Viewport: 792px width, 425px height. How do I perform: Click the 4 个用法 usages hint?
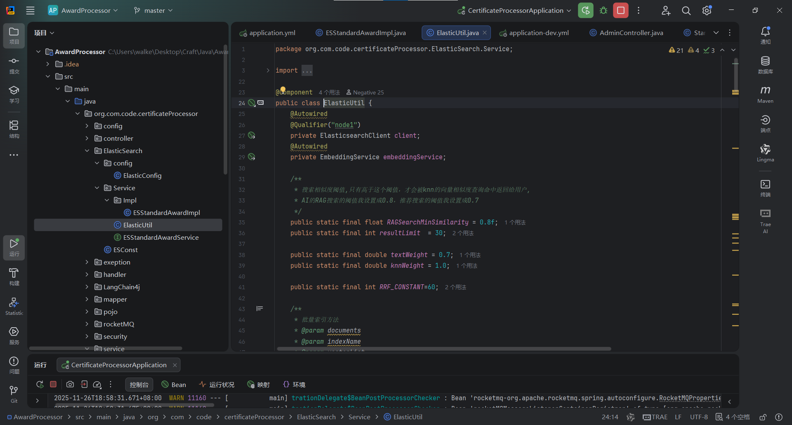[329, 92]
